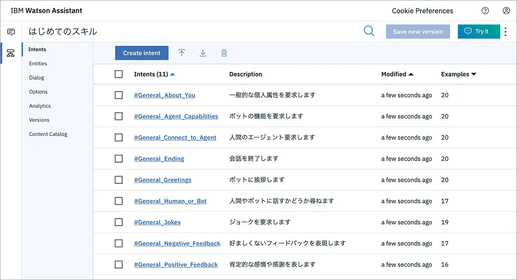
Task: Click description ボットに挨拶します
Action: 257,180
